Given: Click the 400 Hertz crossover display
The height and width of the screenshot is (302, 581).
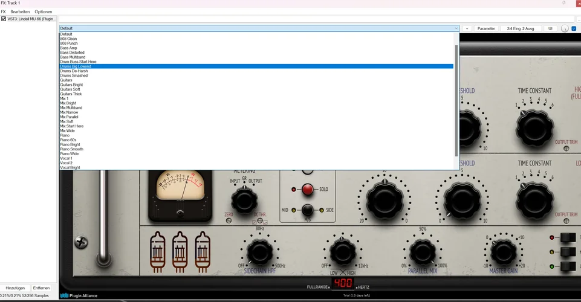Looking at the screenshot, I should point(343,283).
